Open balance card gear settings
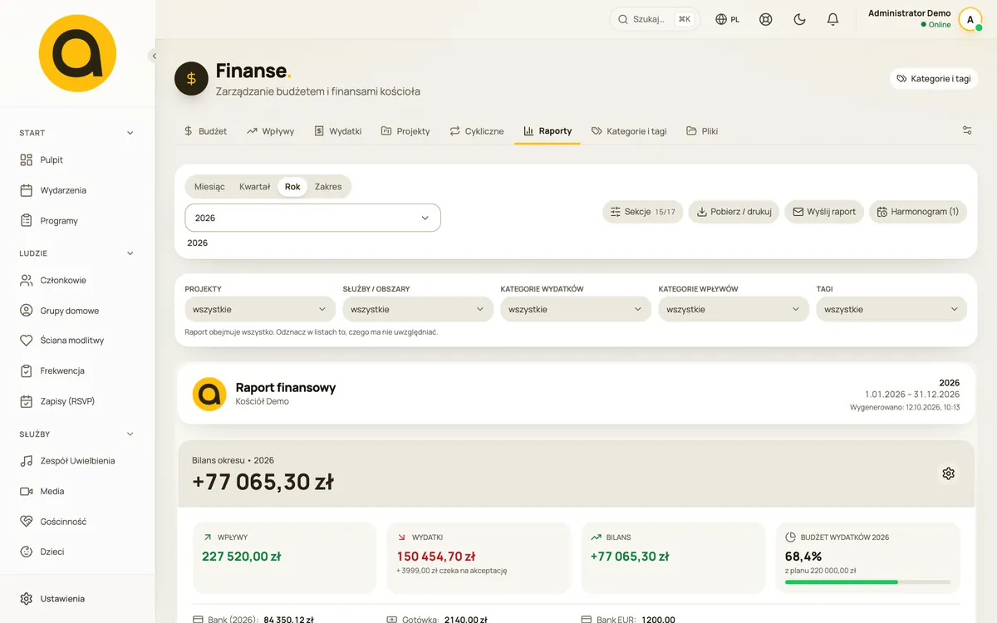Viewport: 997px width, 623px height. 948,473
